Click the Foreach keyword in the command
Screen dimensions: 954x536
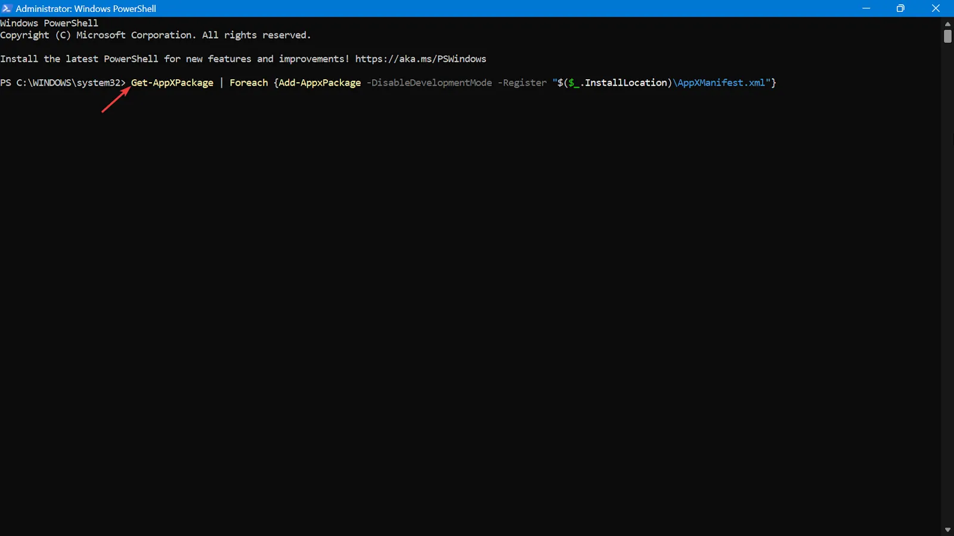coord(249,83)
